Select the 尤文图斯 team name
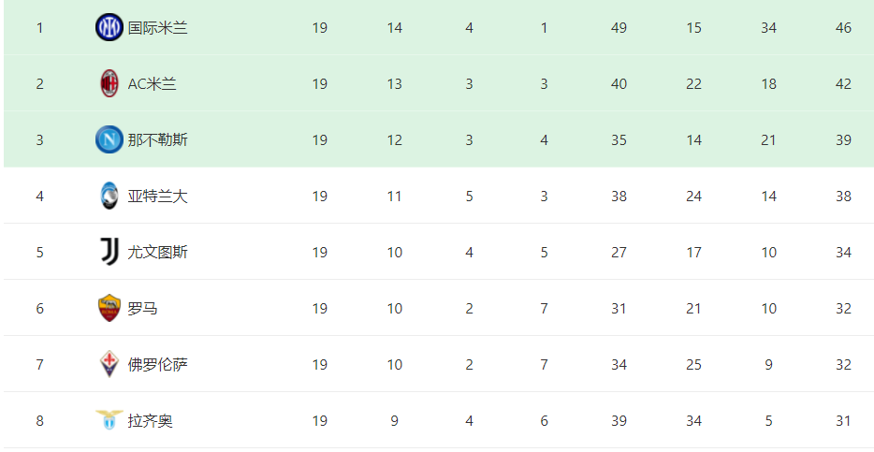874x452 pixels. [158, 253]
